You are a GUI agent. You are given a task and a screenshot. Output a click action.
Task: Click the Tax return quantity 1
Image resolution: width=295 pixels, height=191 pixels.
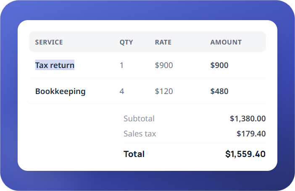click(x=121, y=65)
